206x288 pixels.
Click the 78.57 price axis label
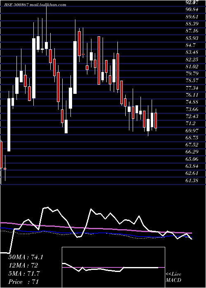tap(192, 81)
